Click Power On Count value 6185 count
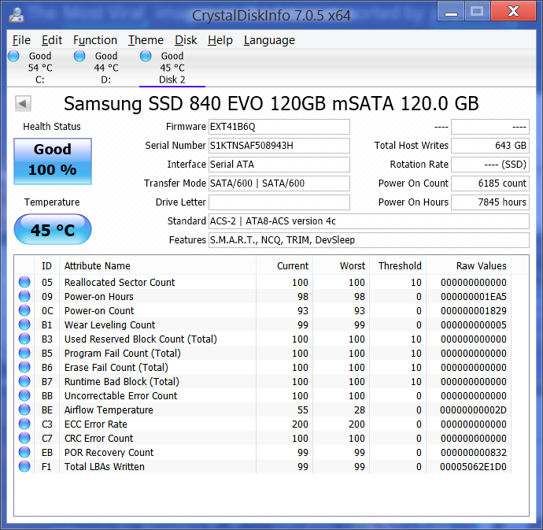The height and width of the screenshot is (530, 543). [x=490, y=183]
